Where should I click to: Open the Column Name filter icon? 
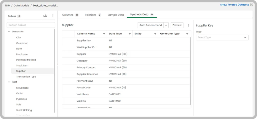click(x=104, y=34)
